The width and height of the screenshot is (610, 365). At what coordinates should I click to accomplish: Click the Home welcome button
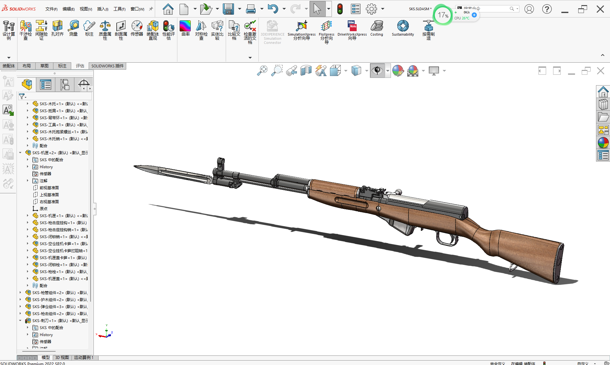(x=168, y=9)
